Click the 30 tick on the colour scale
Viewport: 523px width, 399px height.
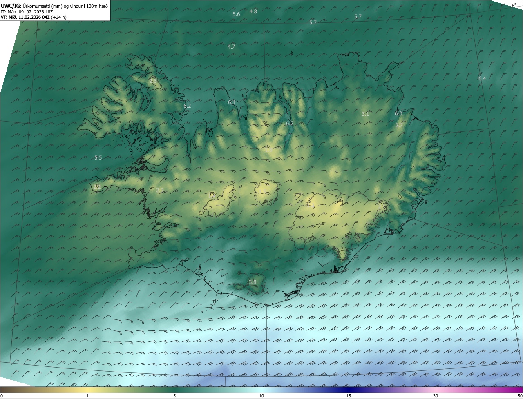436,396
